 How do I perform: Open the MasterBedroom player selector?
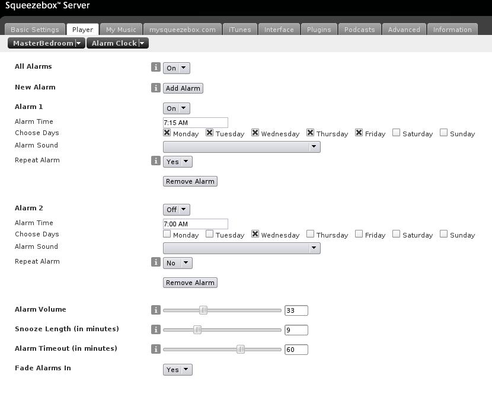click(x=46, y=43)
